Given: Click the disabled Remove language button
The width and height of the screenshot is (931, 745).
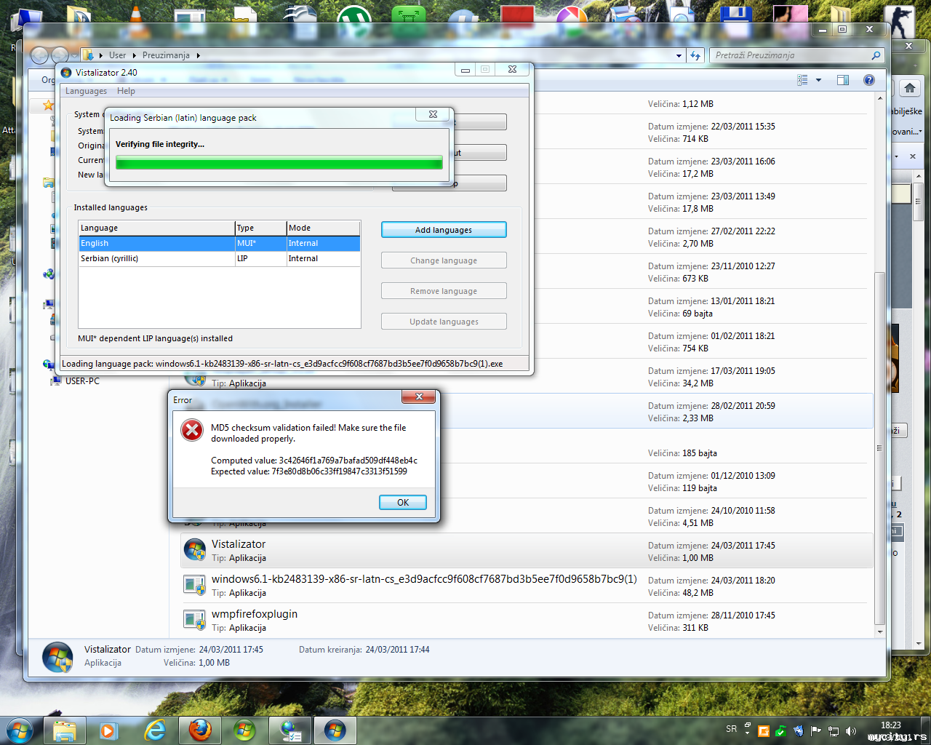Looking at the screenshot, I should click(444, 291).
